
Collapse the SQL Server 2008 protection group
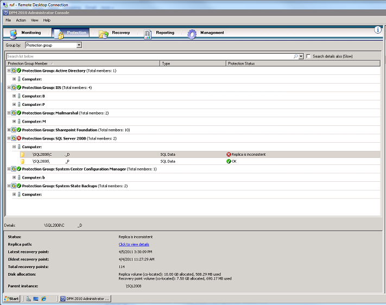pos(9,138)
